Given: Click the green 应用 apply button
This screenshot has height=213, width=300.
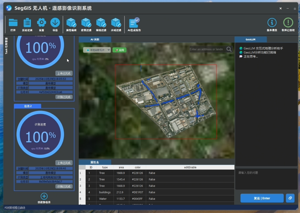Looking at the screenshot, I should click(x=120, y=50).
